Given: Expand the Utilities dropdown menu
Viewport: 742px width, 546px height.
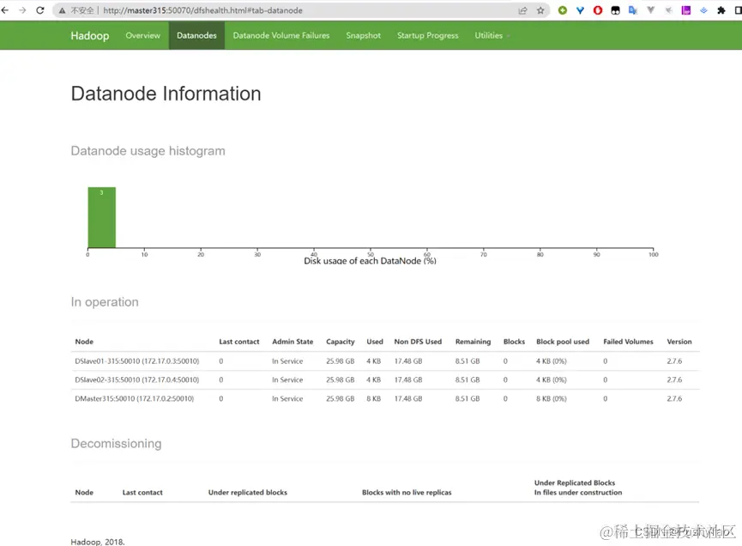Looking at the screenshot, I should 492,35.
